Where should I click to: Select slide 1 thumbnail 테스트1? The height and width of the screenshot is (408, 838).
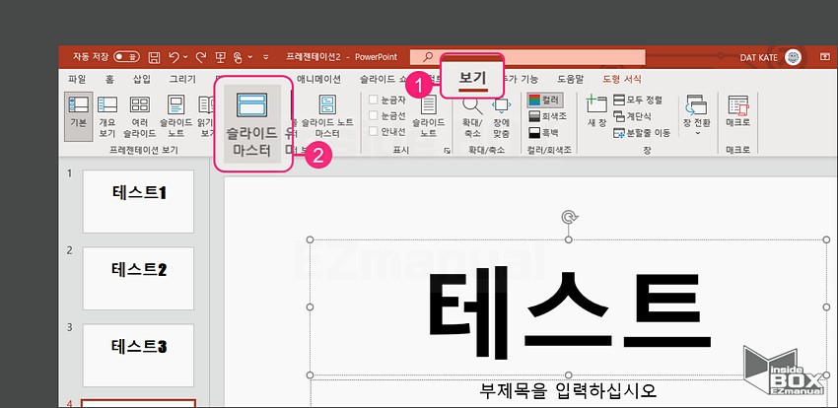point(138,201)
